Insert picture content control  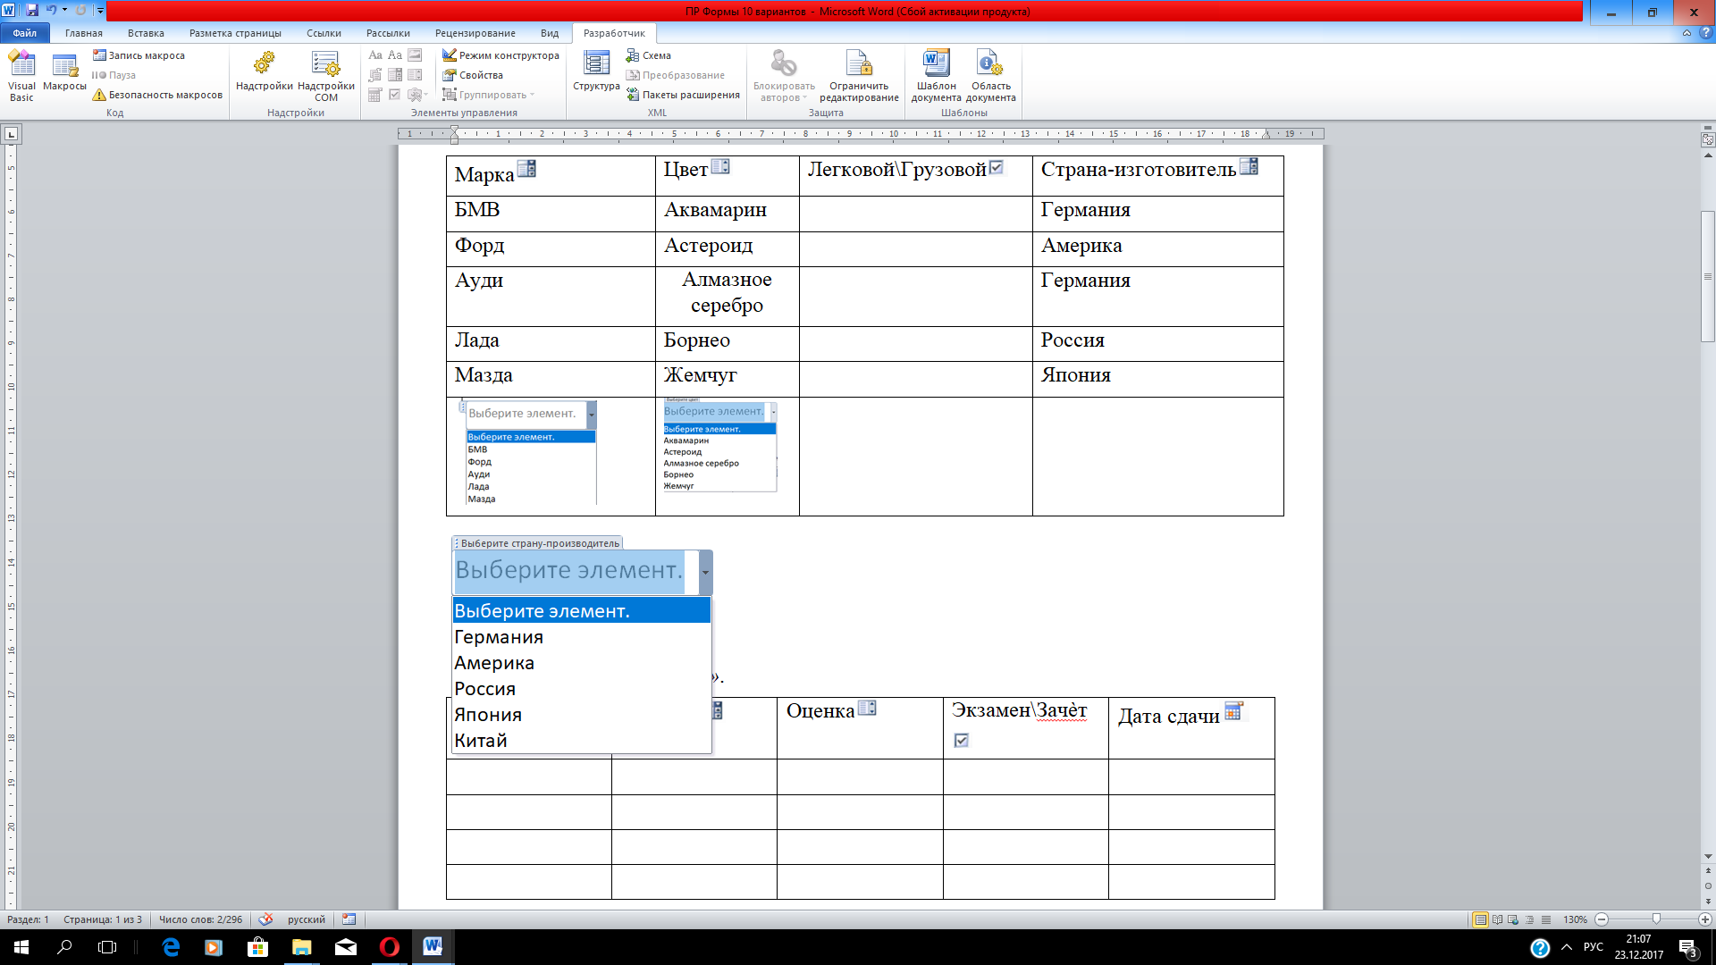pos(415,55)
